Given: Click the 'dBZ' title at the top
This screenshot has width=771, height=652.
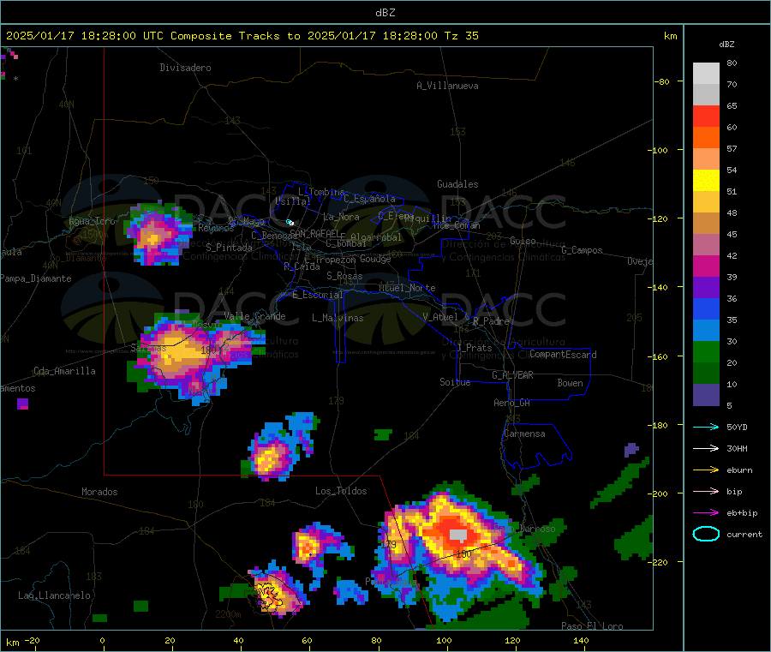Looking at the screenshot, I should pos(385,13).
